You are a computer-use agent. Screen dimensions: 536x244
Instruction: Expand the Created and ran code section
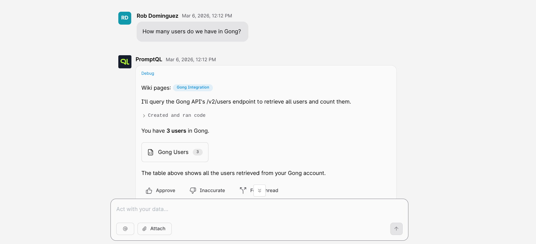tap(174, 116)
